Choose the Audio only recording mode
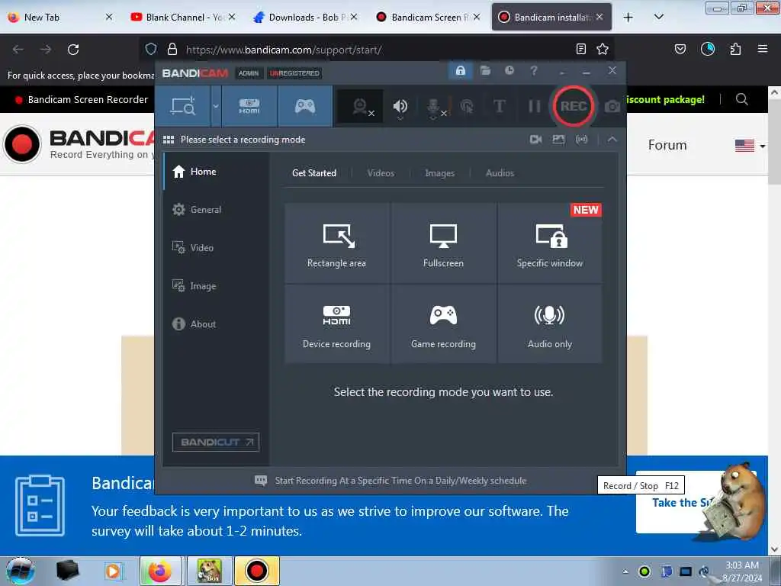The height and width of the screenshot is (586, 781). (x=549, y=324)
